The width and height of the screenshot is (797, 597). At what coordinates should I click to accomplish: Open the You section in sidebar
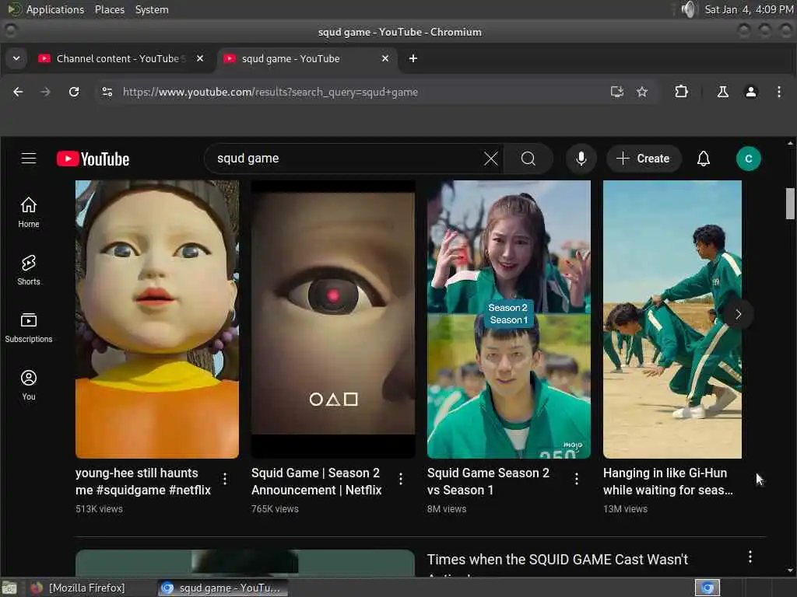point(29,385)
